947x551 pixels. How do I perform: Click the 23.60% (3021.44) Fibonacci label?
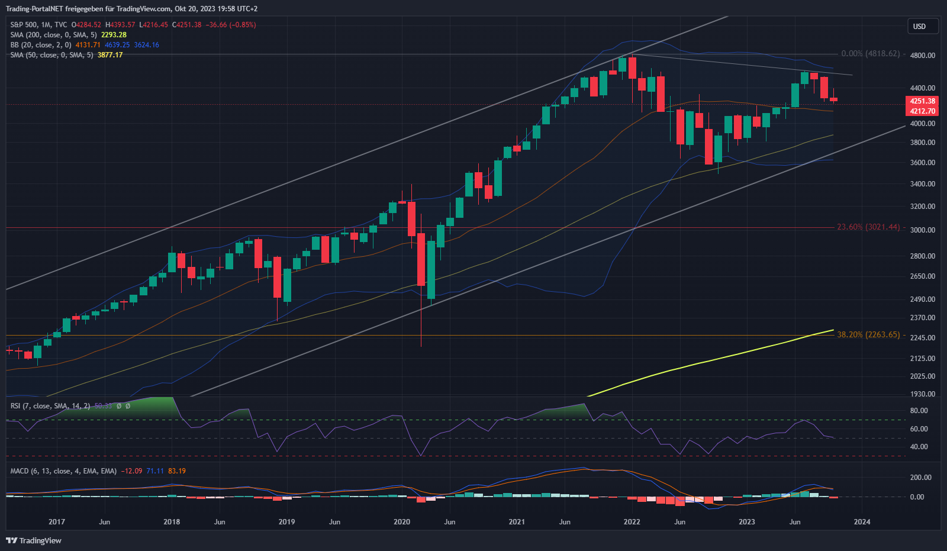tap(868, 227)
